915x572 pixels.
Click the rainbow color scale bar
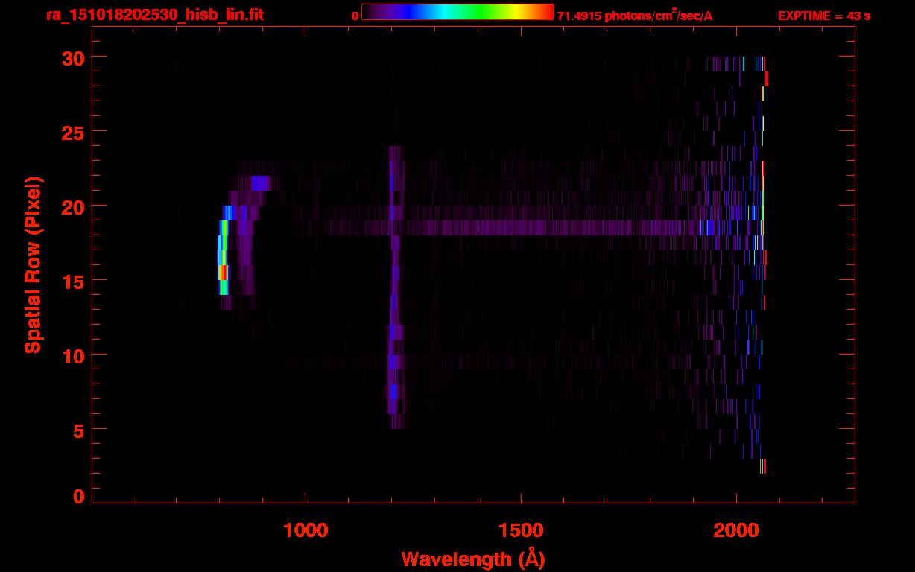(457, 13)
